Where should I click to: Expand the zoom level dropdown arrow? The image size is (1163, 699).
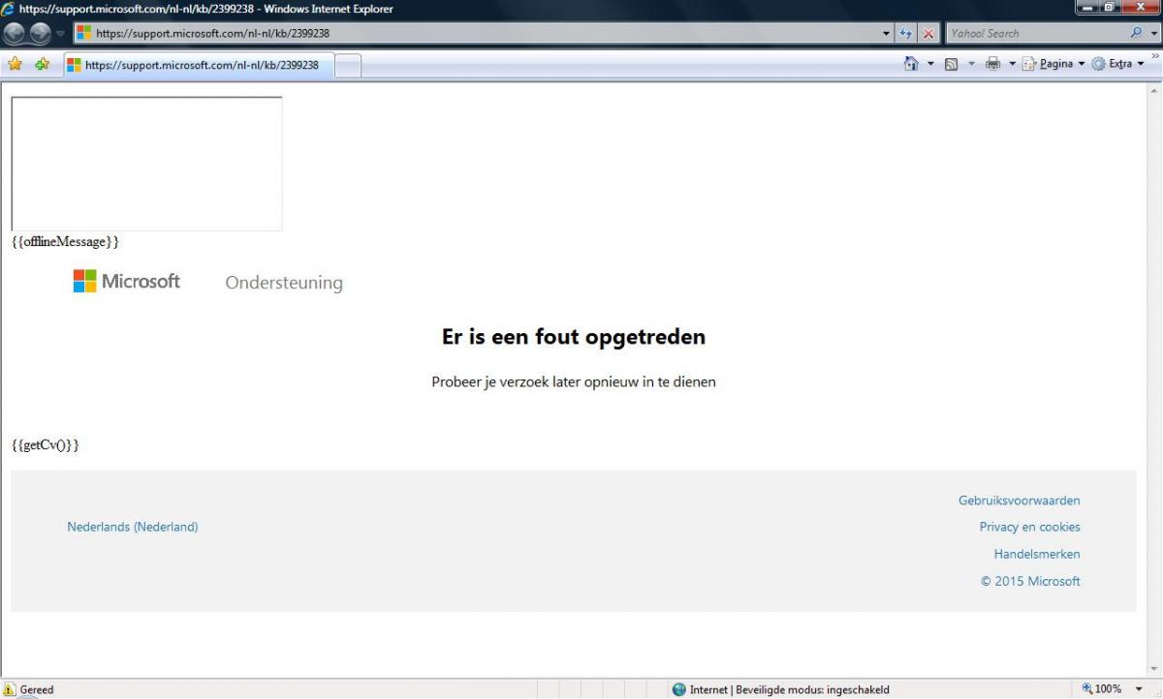point(1137,689)
